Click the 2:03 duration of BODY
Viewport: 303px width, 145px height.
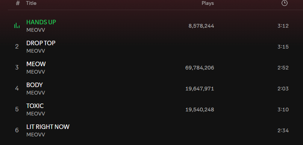[x=283, y=89]
